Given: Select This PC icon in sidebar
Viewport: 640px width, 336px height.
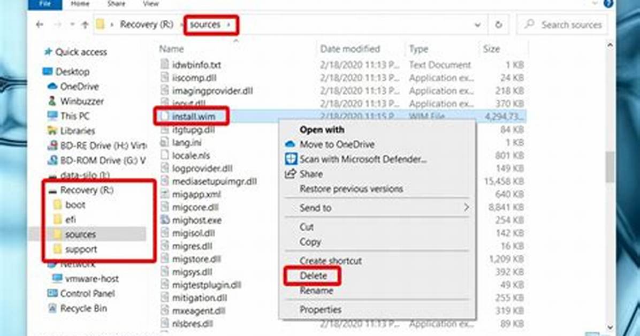Looking at the screenshot, I should (52, 116).
